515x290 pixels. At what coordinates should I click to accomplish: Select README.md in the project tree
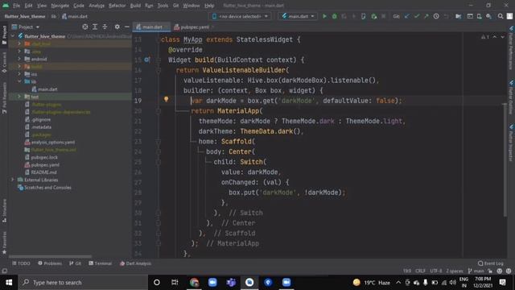click(41, 172)
